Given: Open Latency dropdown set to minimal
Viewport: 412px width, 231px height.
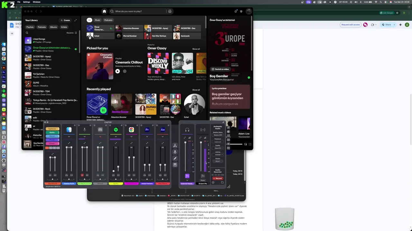Looking at the screenshot, I should [218, 155].
